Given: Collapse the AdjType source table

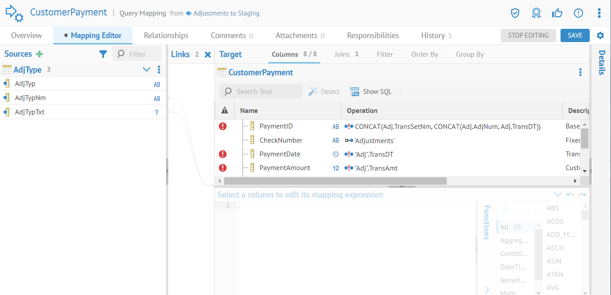Looking at the screenshot, I should tap(147, 70).
